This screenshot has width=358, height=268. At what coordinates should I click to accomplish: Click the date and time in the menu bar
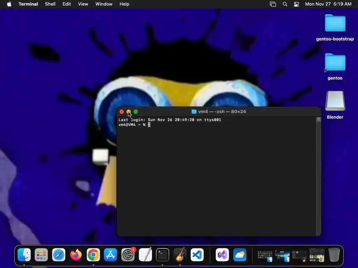click(328, 4)
